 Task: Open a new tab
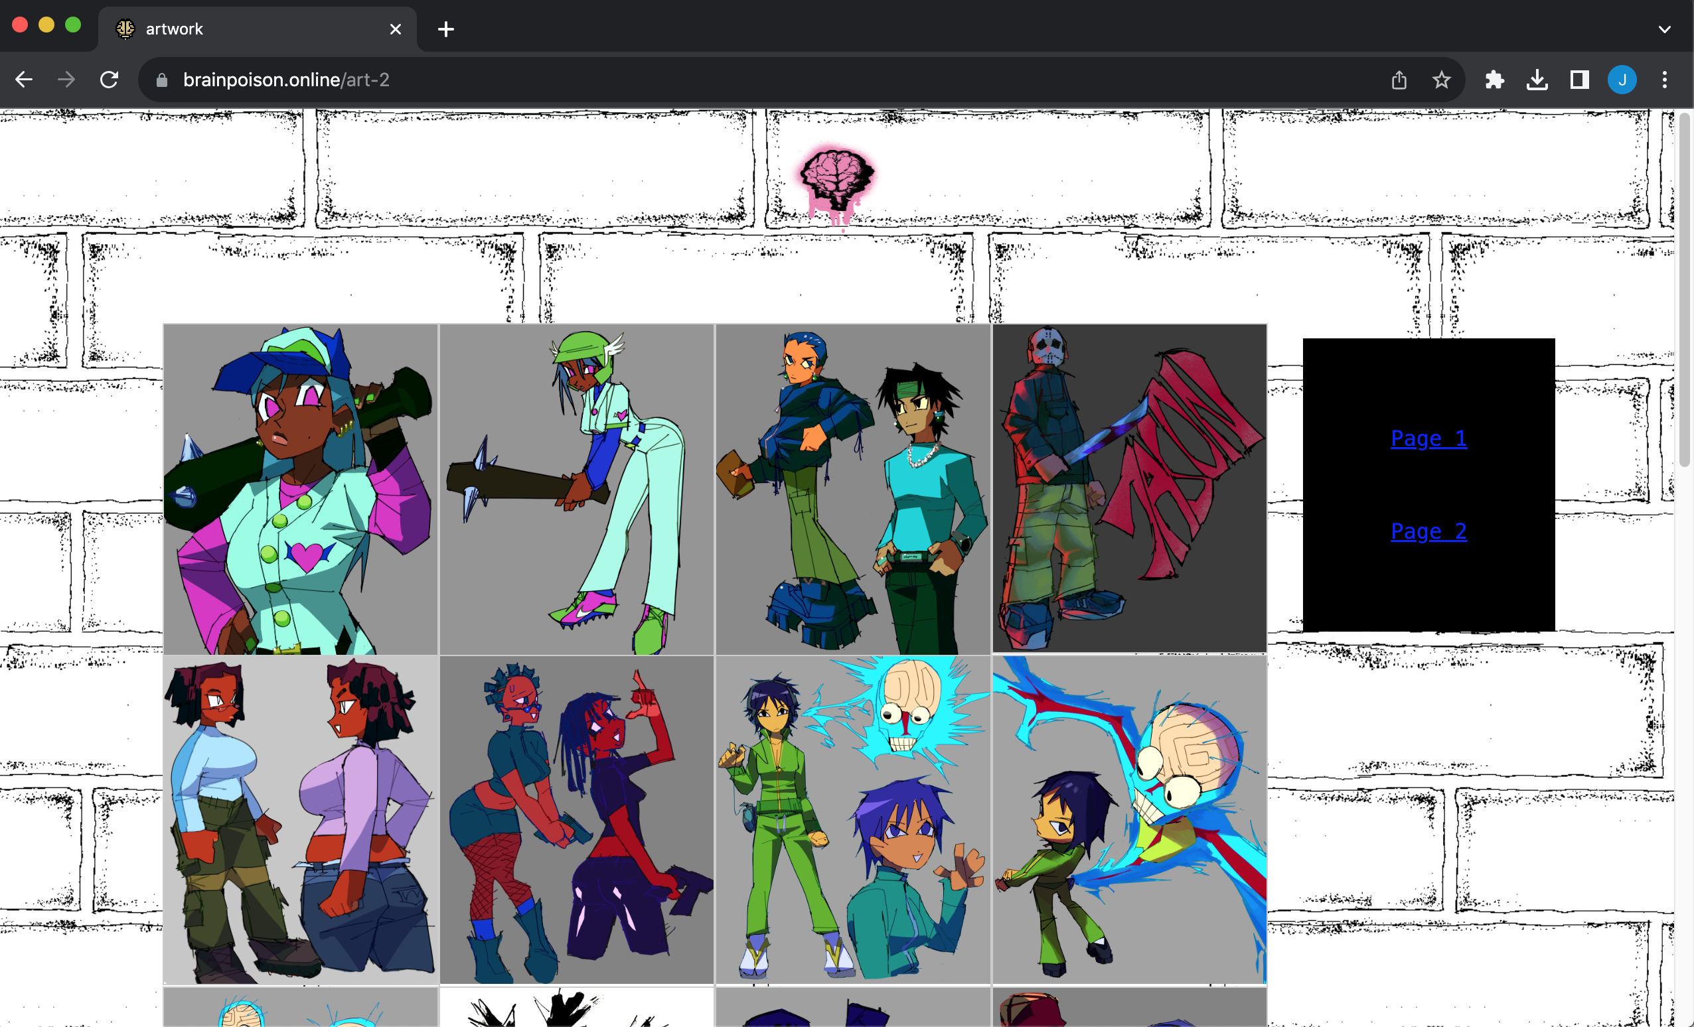[445, 29]
